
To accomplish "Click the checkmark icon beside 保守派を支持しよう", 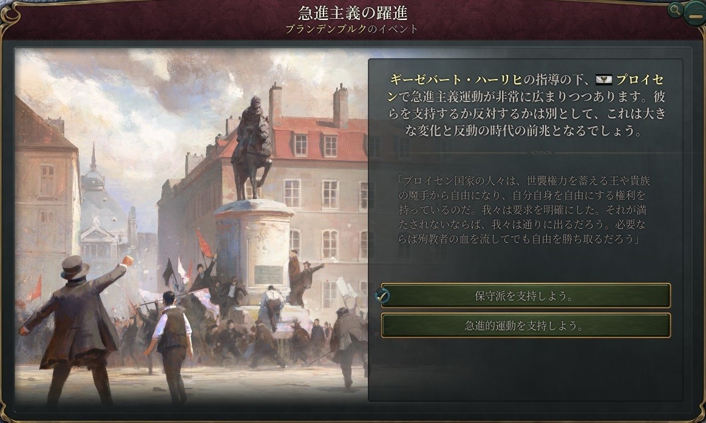I will (x=382, y=296).
